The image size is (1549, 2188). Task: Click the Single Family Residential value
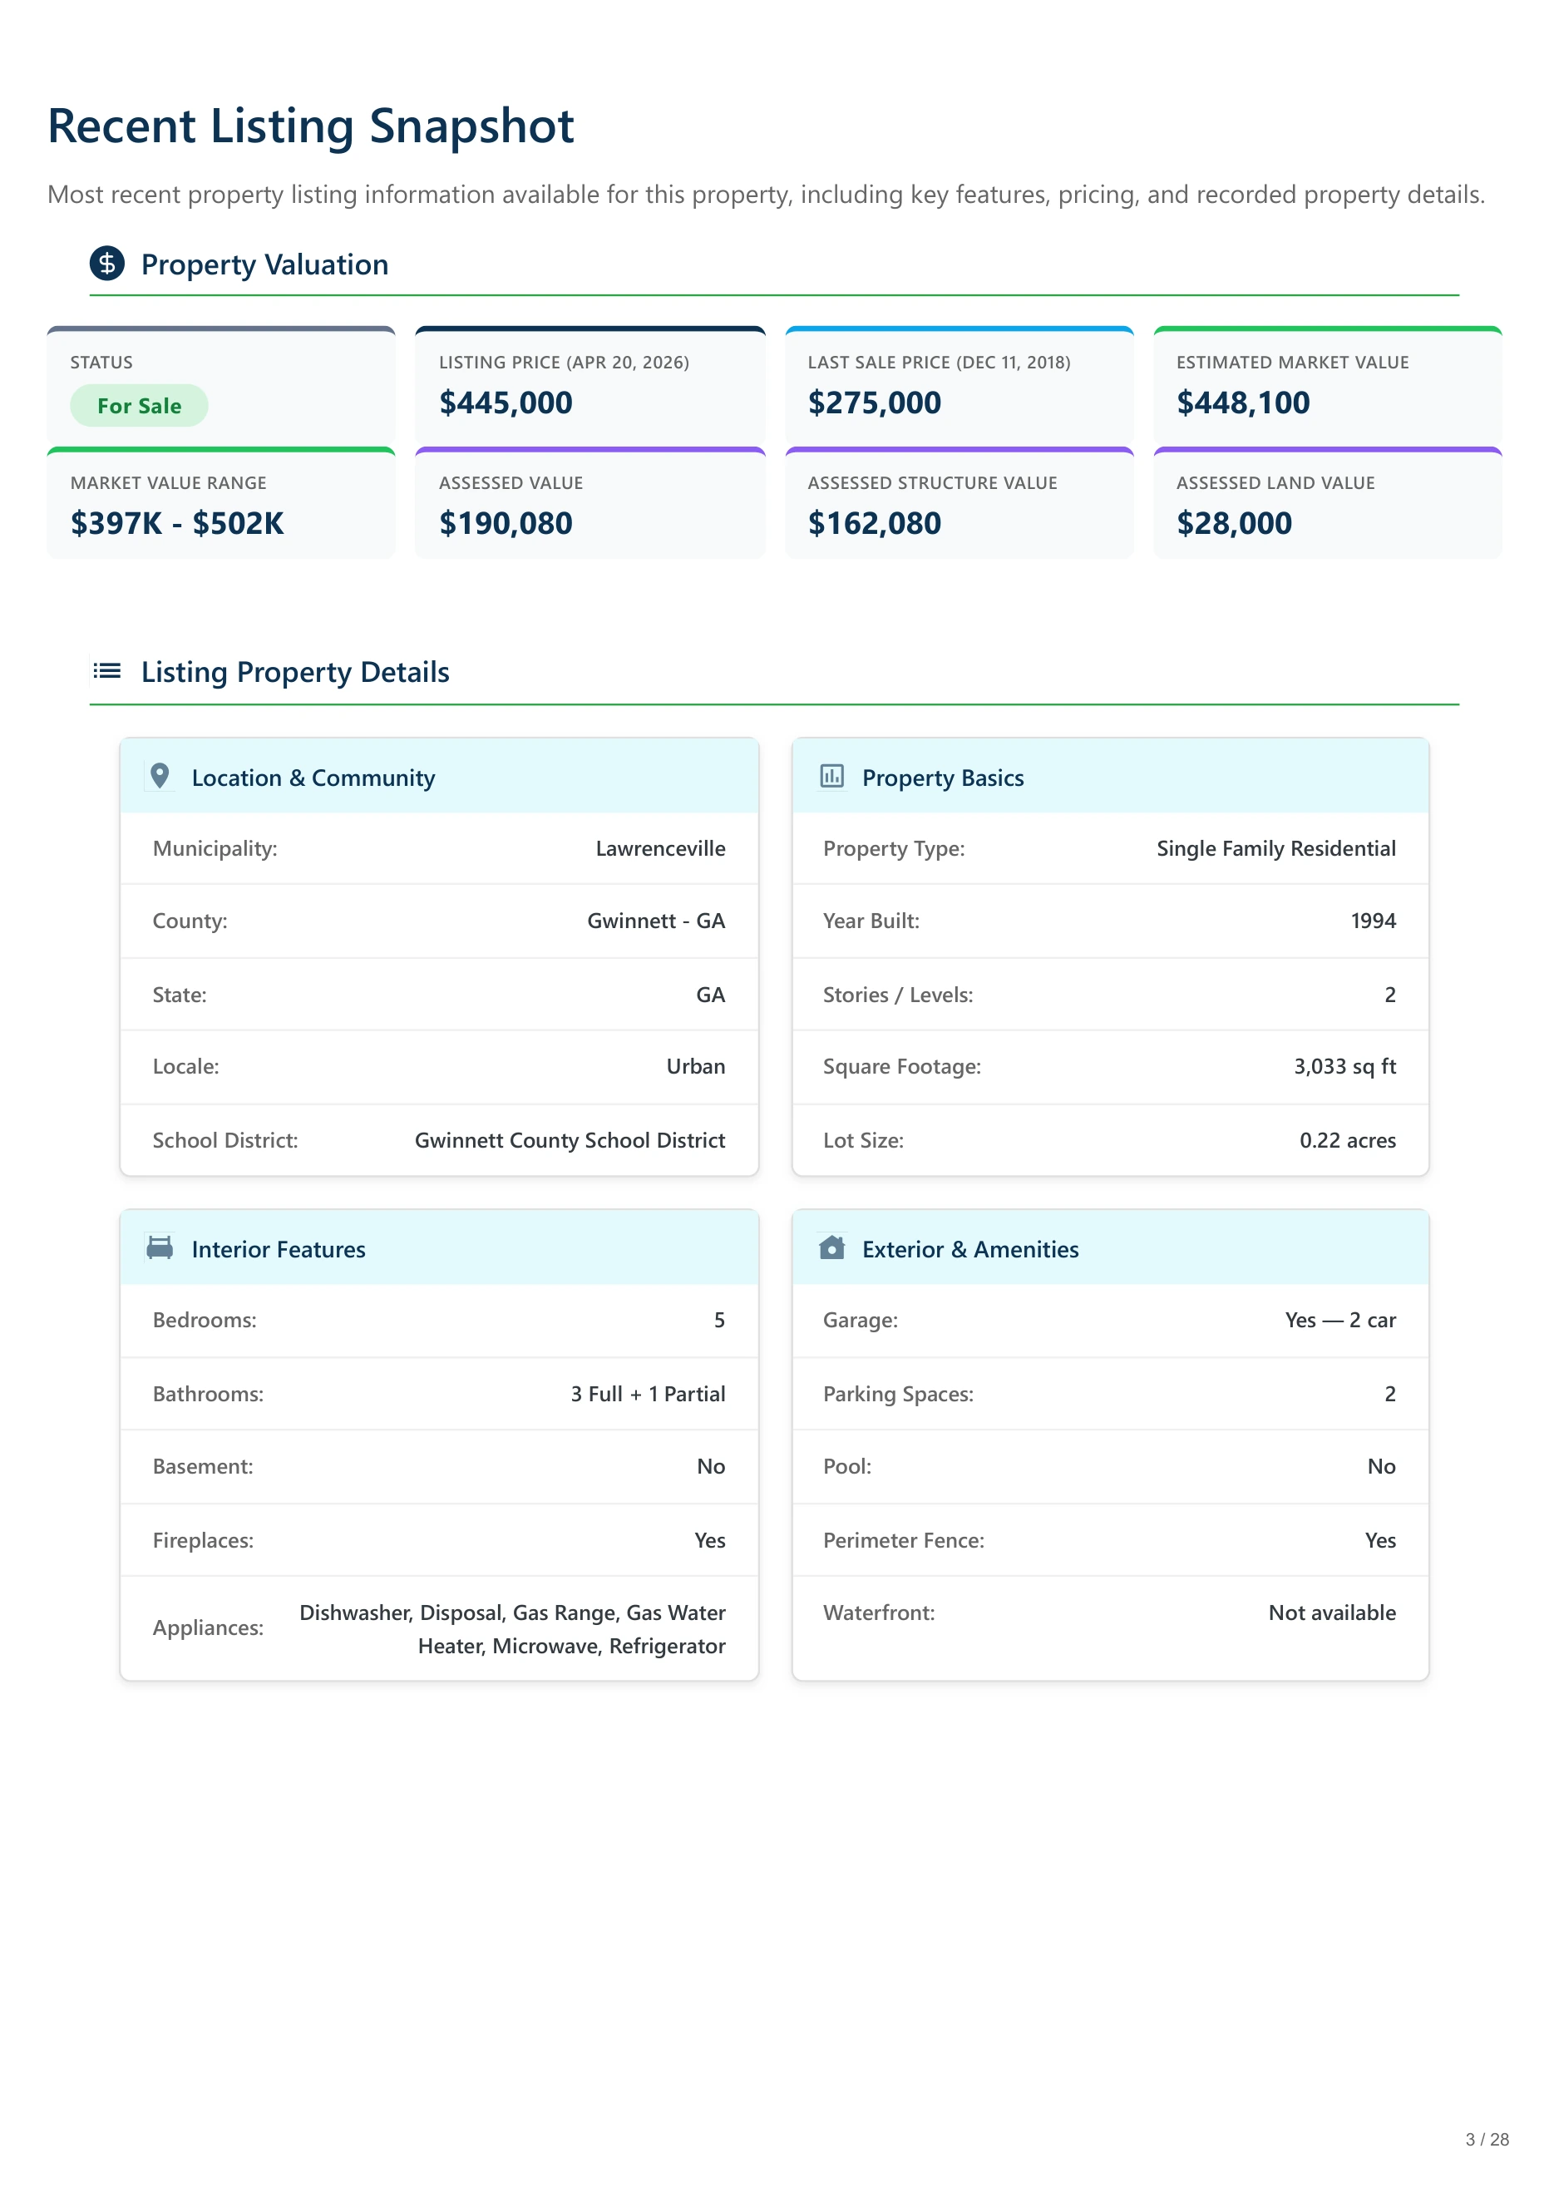tap(1276, 848)
